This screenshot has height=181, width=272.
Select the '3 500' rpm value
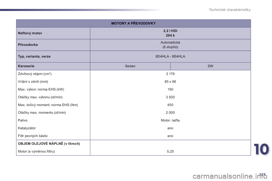[x=170, y=97]
